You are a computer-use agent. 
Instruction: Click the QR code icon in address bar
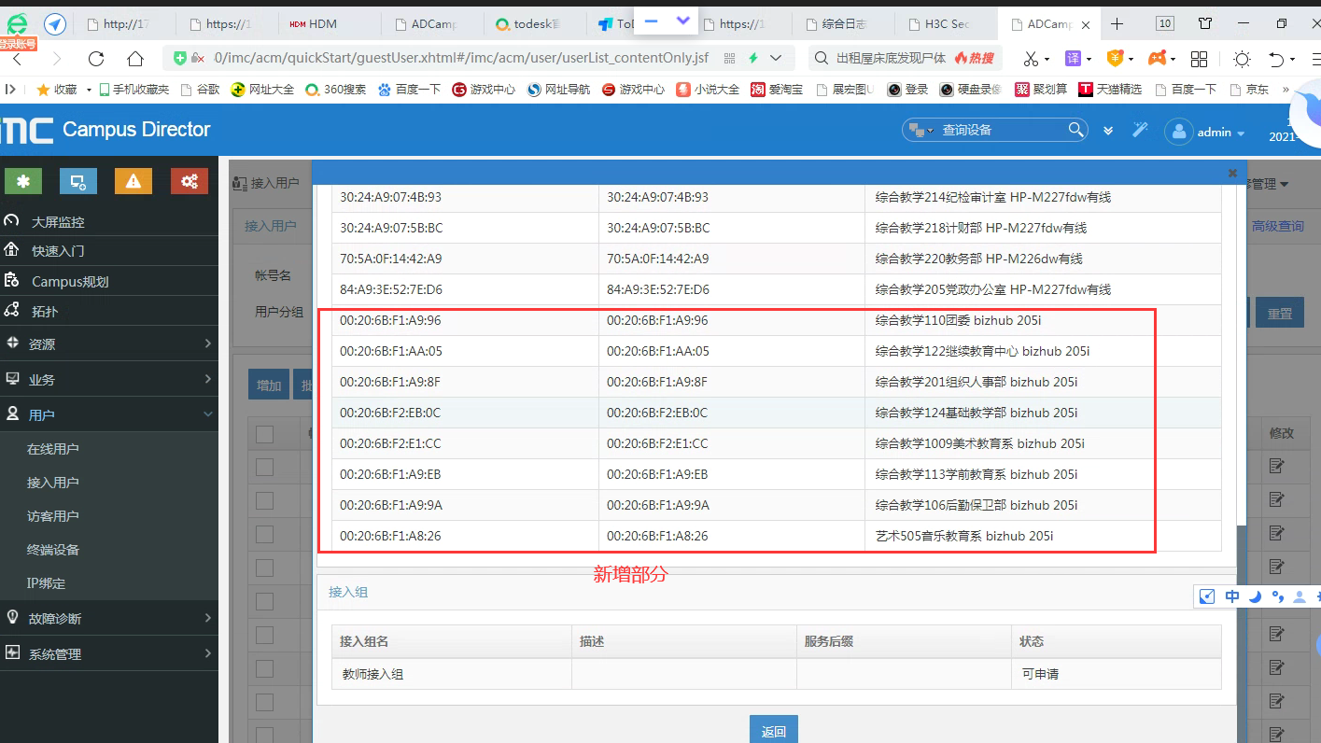click(730, 58)
